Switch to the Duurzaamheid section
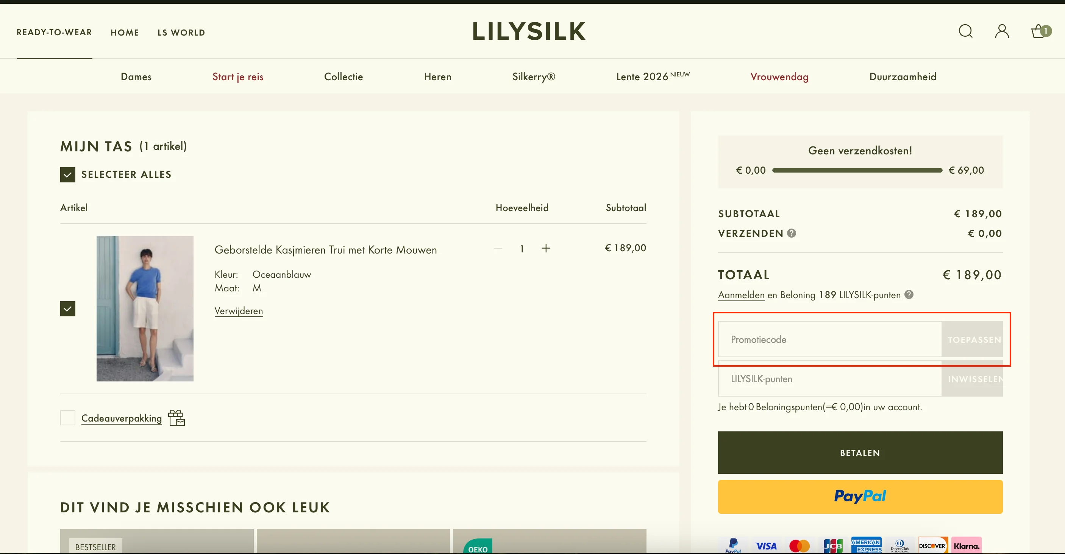1065x554 pixels. (x=903, y=76)
